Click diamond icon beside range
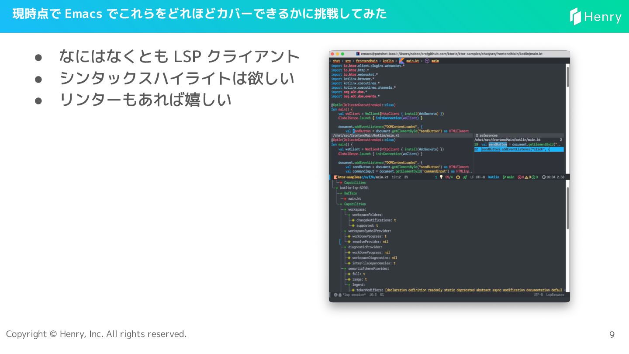This screenshot has width=629, height=354. click(349, 279)
